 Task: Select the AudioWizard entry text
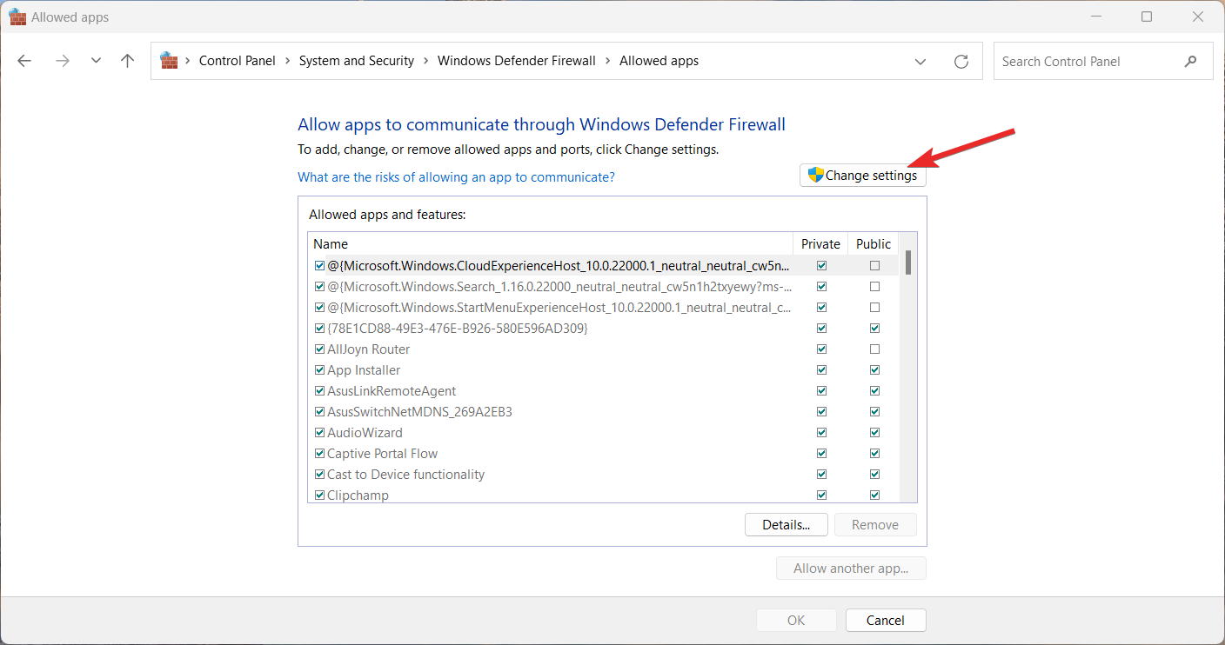[365, 432]
